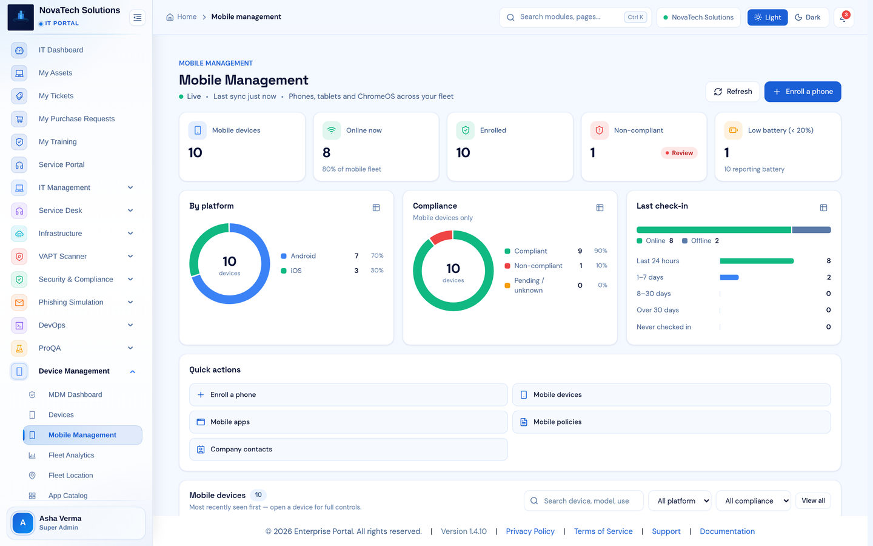Click the My Purchase Requests cart icon
The image size is (873, 546).
click(19, 119)
